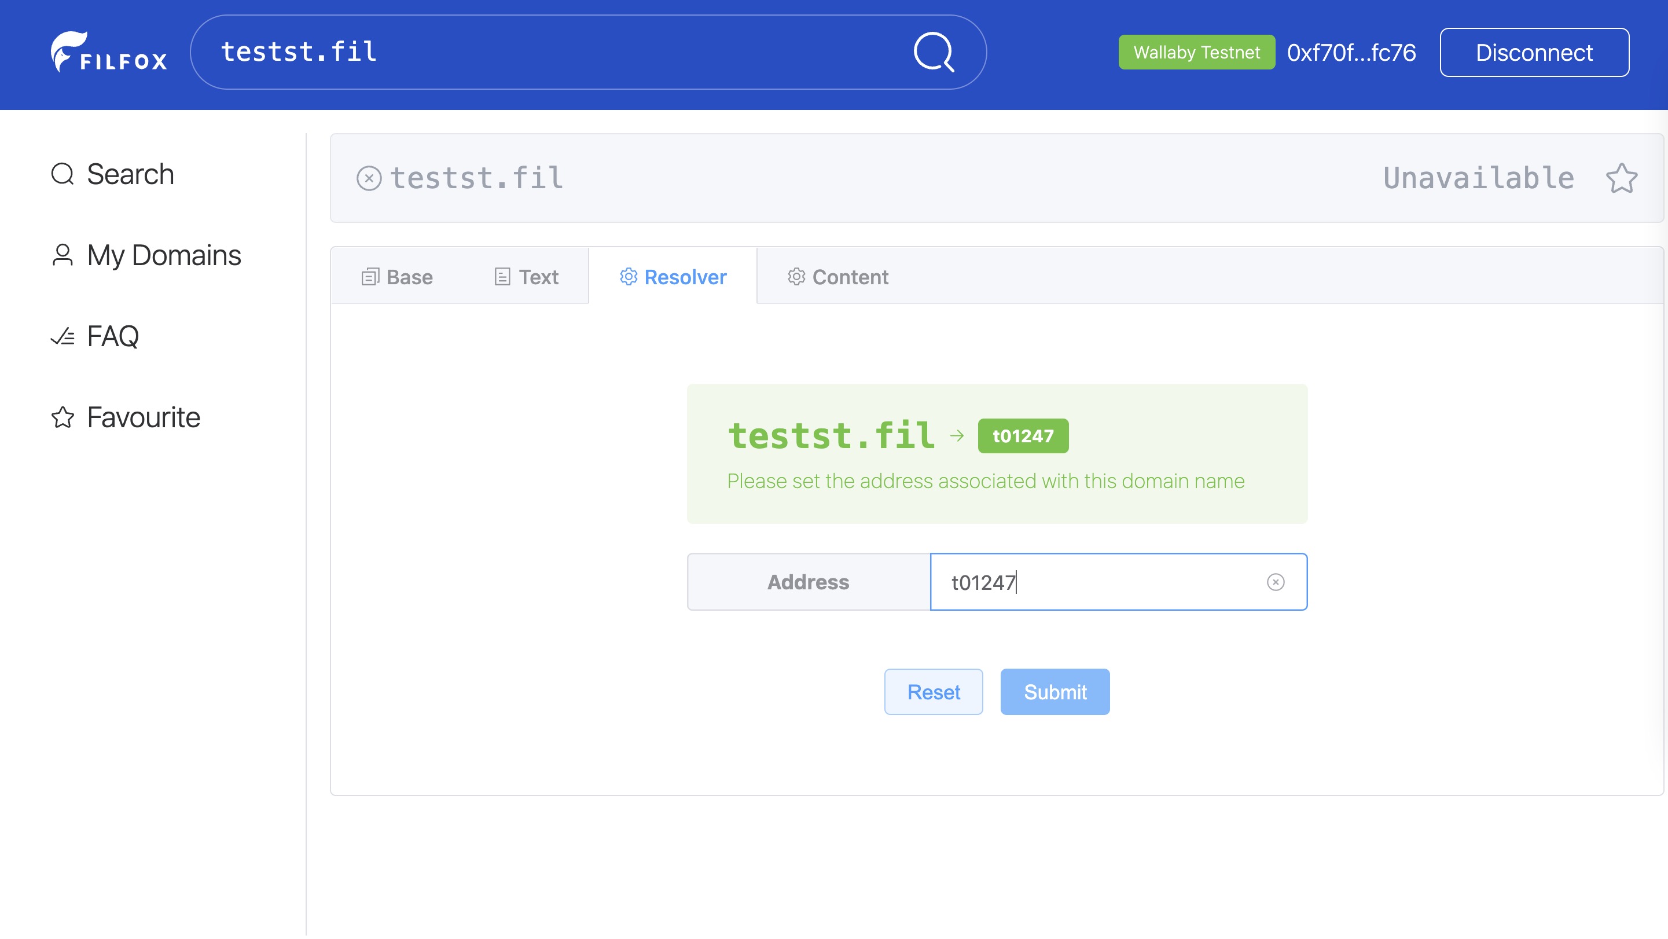Click Disconnect wallet button

(1533, 50)
